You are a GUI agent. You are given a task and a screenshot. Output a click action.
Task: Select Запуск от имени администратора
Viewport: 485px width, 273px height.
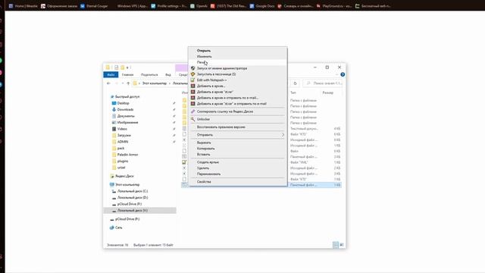pyautogui.click(x=237, y=68)
